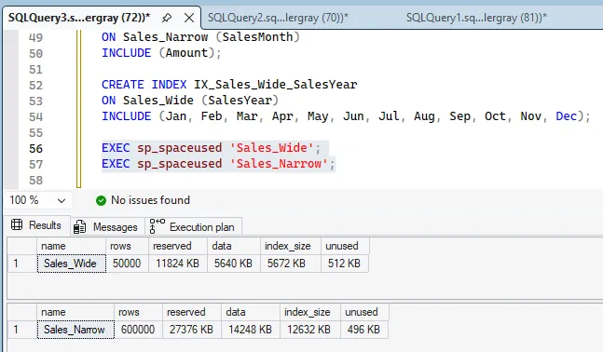
Task: Select the 600000 rows cell
Action: coord(138,330)
